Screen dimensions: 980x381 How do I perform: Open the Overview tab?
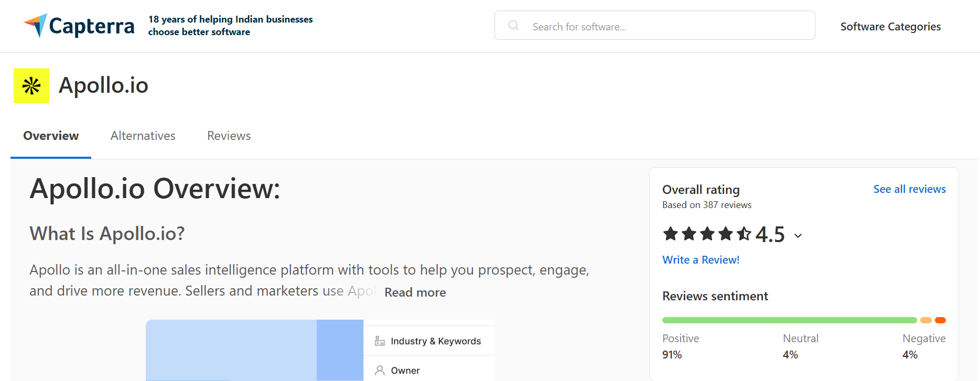pyautogui.click(x=51, y=136)
